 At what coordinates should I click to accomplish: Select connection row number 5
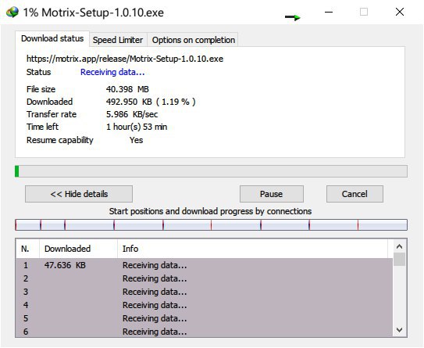tap(204, 318)
